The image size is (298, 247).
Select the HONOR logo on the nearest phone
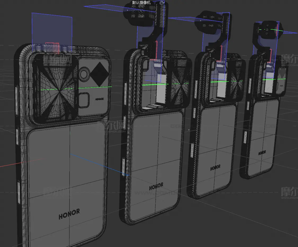69,214
